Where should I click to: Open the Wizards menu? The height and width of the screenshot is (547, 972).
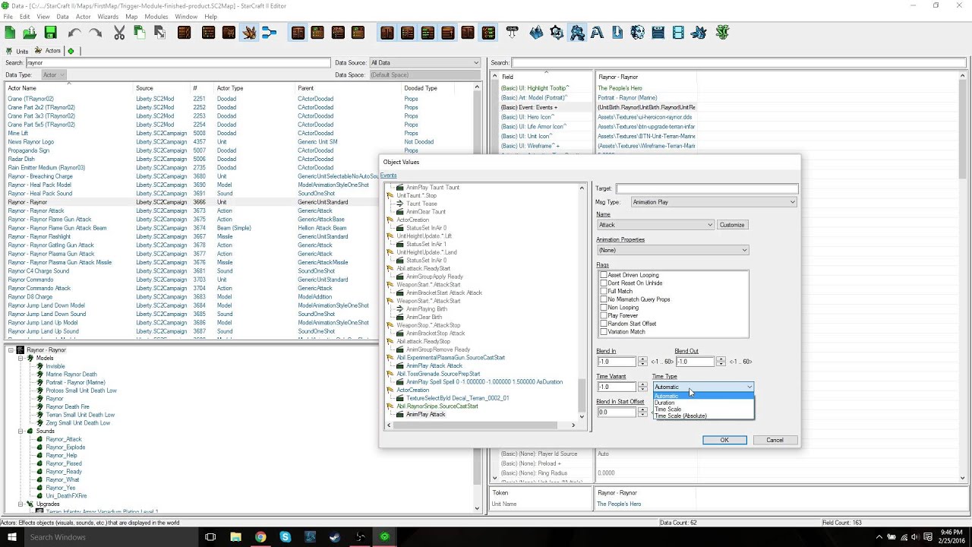click(x=108, y=17)
